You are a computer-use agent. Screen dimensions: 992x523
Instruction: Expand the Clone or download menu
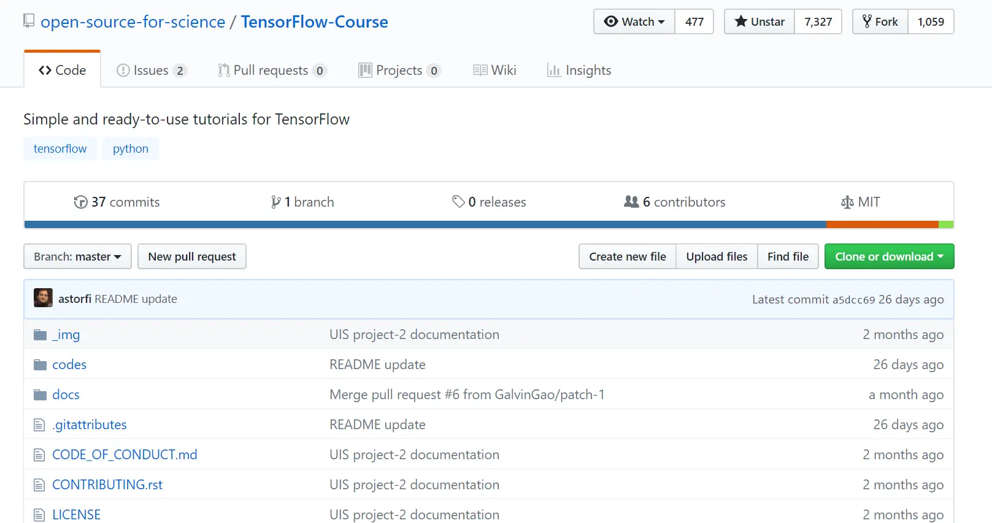tap(889, 256)
